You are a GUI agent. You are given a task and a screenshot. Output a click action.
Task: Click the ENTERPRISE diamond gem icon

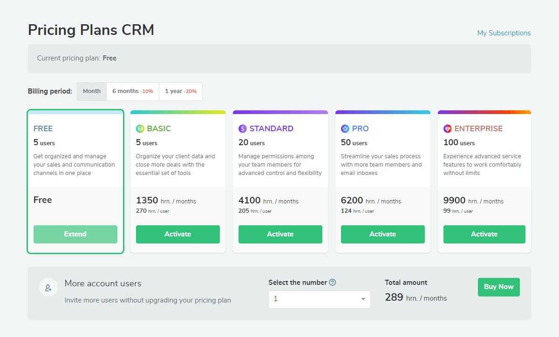pos(447,128)
